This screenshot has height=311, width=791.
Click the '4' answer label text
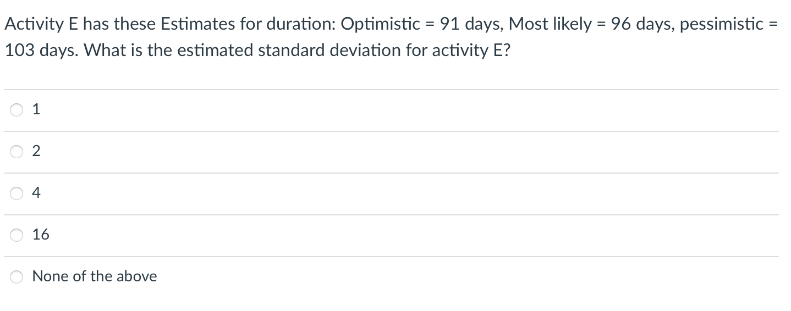pos(36,193)
